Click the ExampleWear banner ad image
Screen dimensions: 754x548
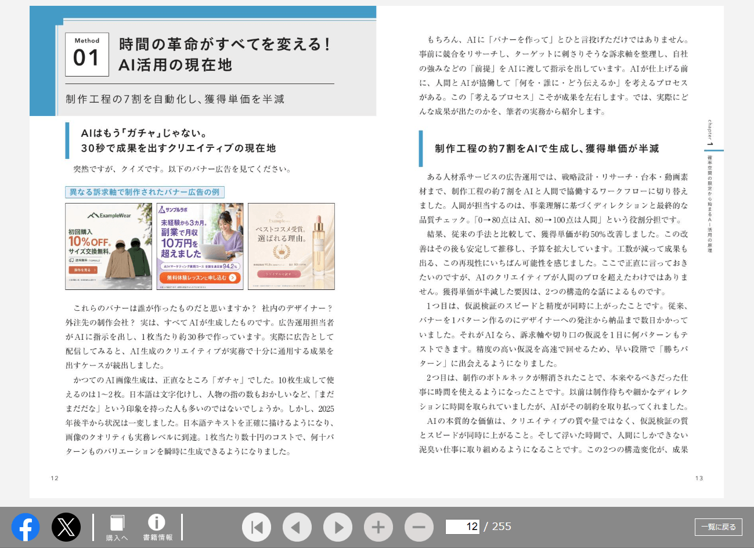point(109,246)
